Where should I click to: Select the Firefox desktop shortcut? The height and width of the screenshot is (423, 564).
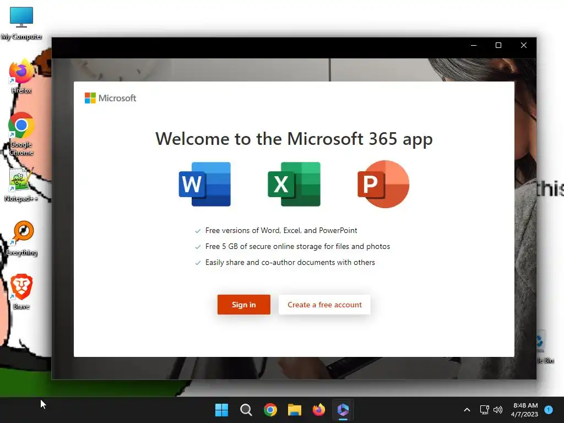(x=21, y=77)
